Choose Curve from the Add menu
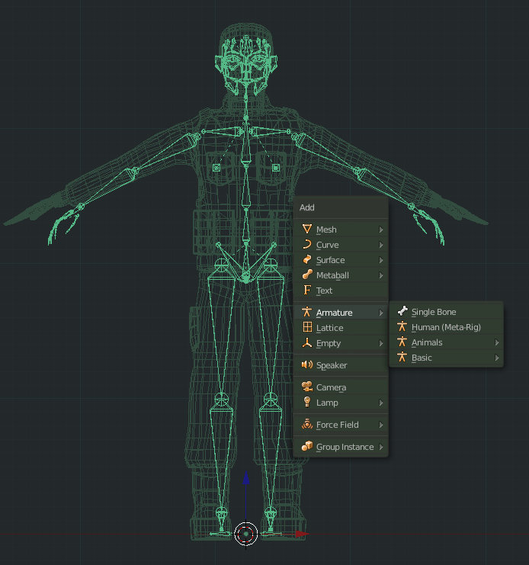 click(x=341, y=245)
